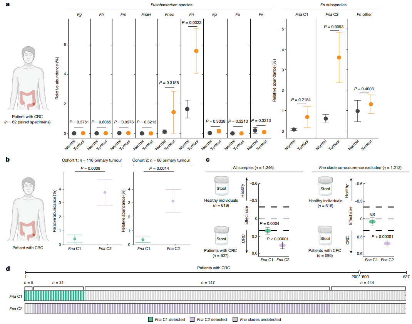Click the 'n = 31' bracket label

pos(58,283)
